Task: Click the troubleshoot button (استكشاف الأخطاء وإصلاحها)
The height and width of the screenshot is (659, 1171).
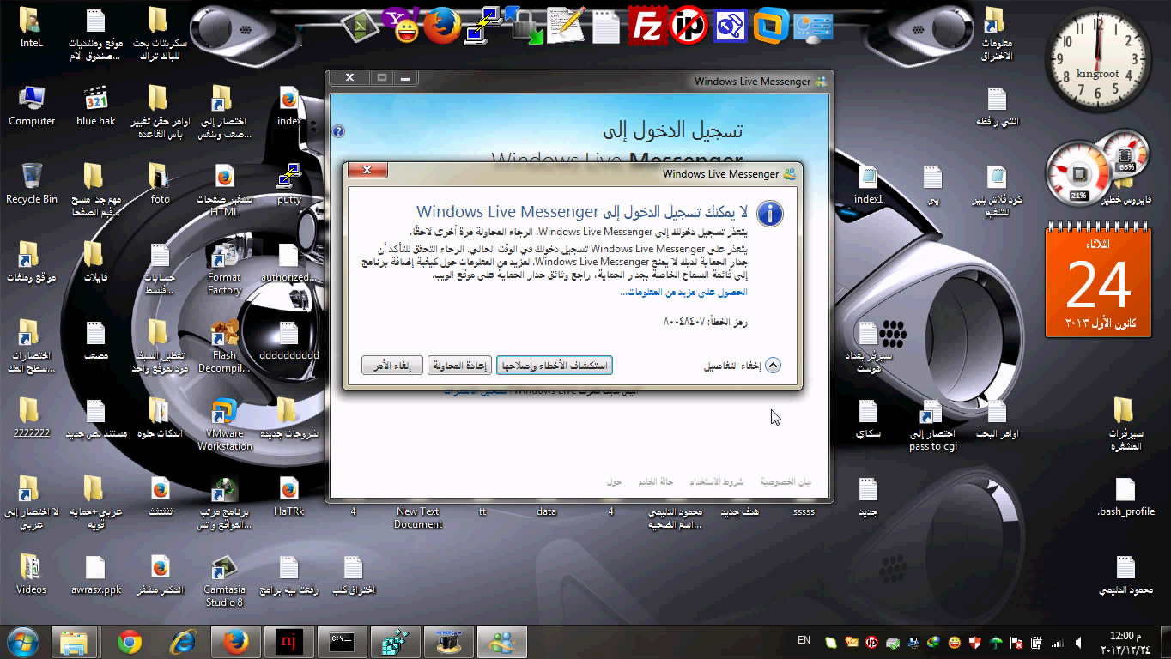Action: coord(555,366)
